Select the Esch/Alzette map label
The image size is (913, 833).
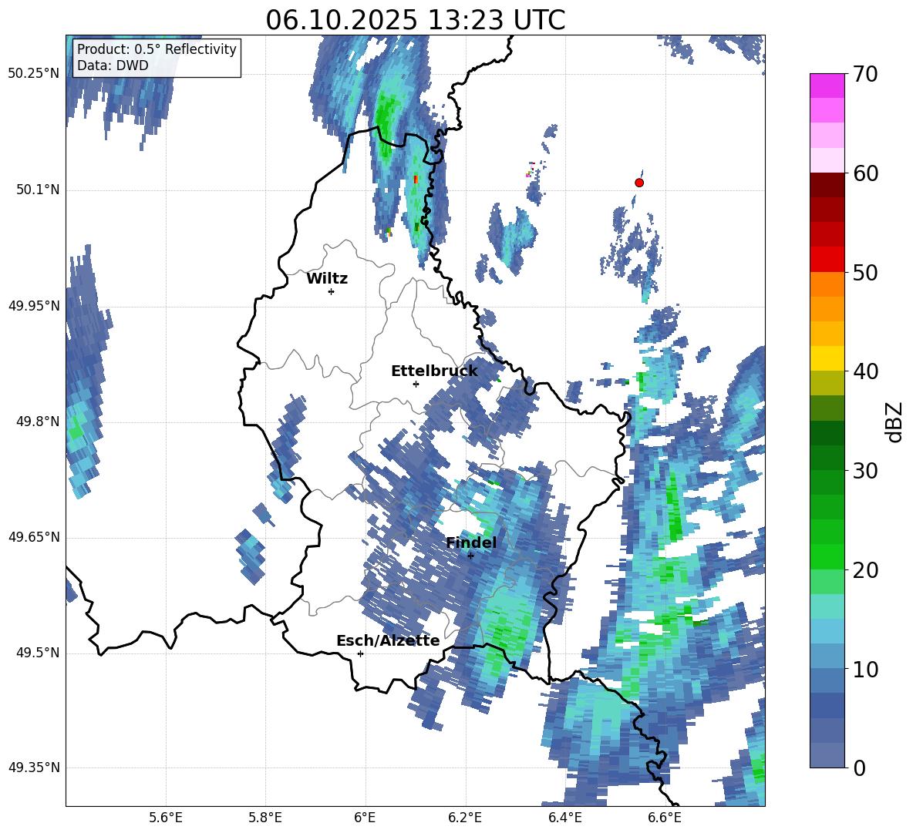pos(388,640)
